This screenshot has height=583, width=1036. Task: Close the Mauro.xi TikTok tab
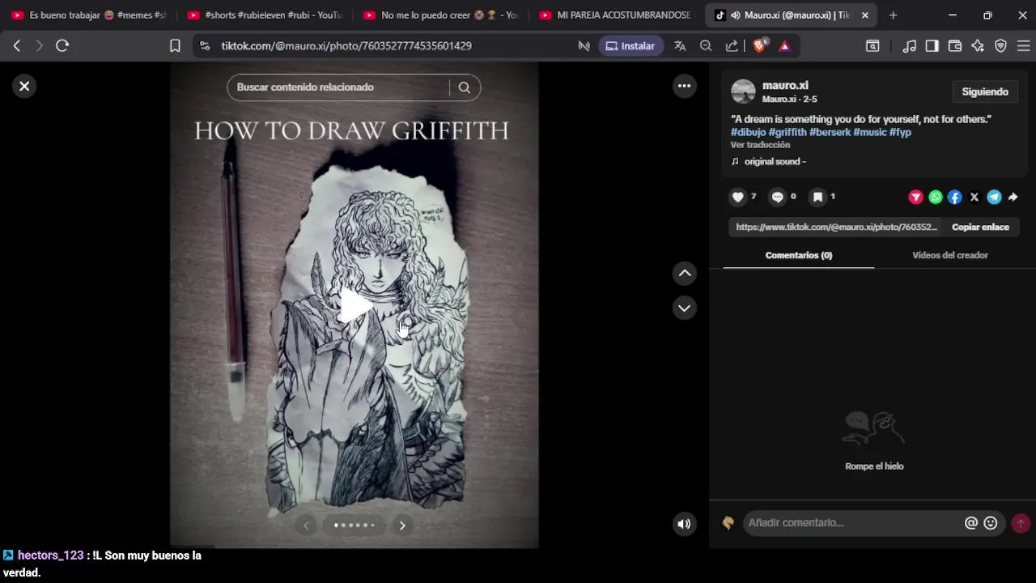(x=864, y=15)
